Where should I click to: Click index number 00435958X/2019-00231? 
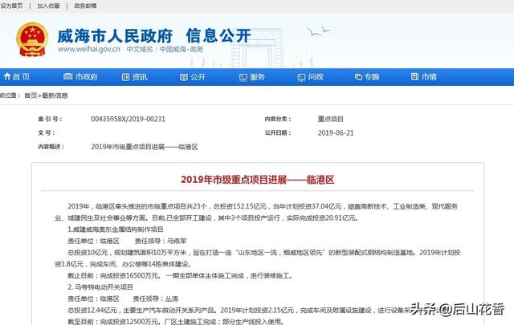click(128, 119)
